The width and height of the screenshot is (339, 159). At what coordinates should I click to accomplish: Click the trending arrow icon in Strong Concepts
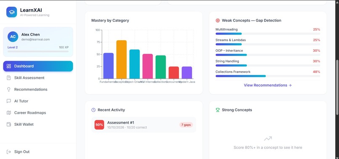point(268,138)
